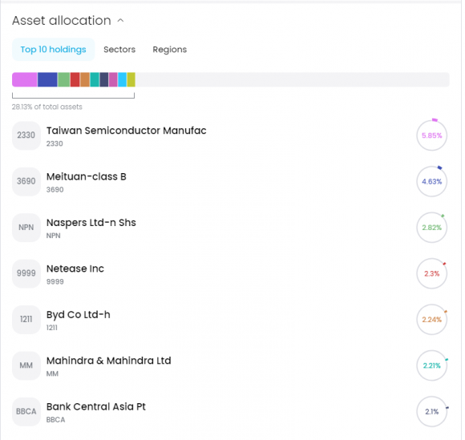Screen dimensions: 465x440
Task: Click the olive yellow segment of the allocation bar
Action: [131, 80]
